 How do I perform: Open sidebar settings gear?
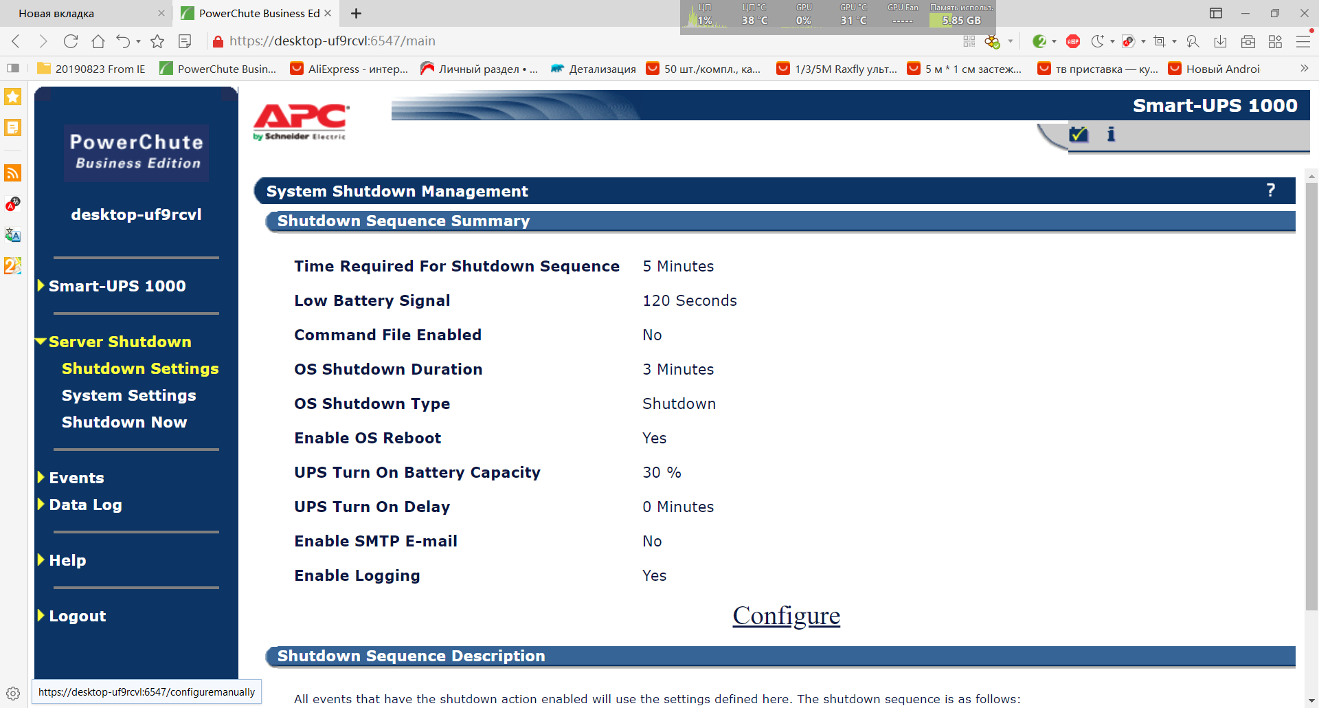click(x=13, y=693)
